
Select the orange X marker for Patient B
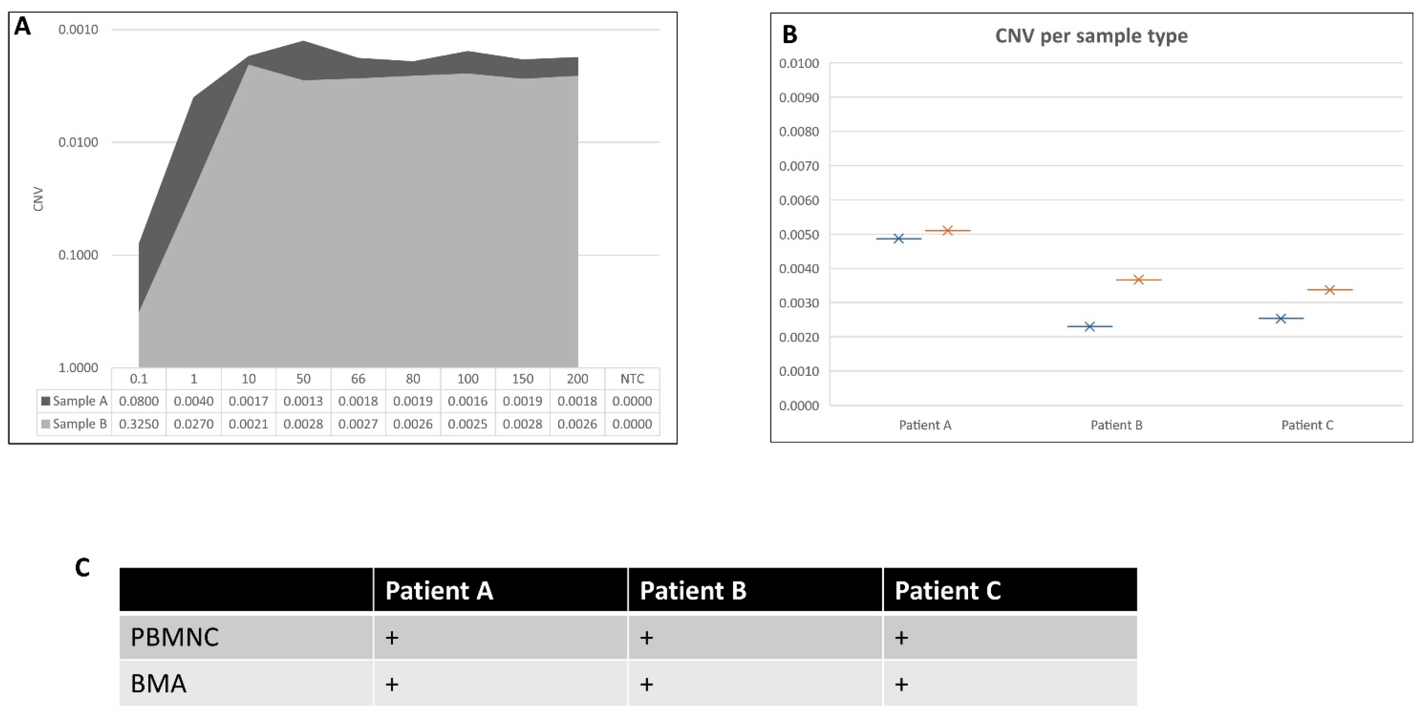point(1138,280)
